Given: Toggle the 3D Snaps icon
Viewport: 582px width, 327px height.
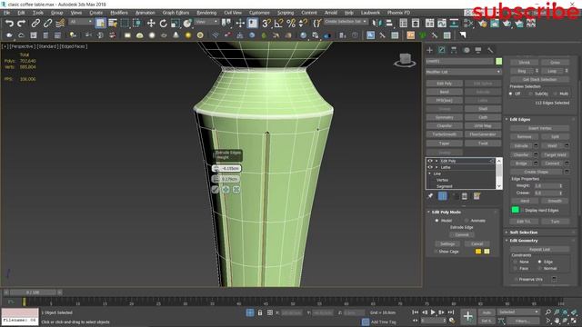Looking at the screenshot, I should 266,24.
